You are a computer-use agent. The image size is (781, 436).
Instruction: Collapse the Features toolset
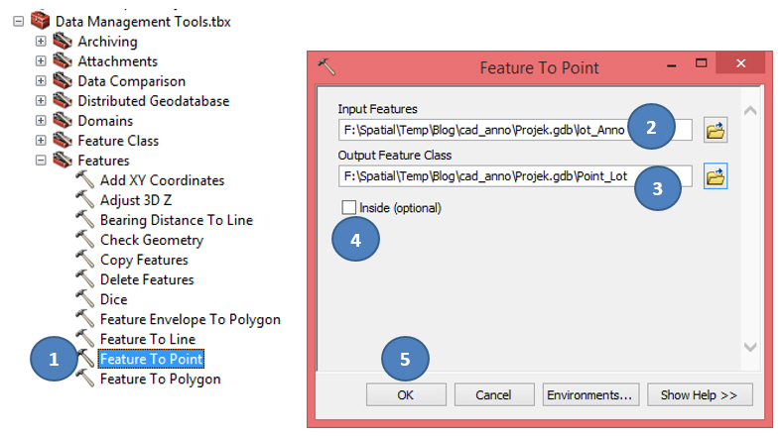41,161
